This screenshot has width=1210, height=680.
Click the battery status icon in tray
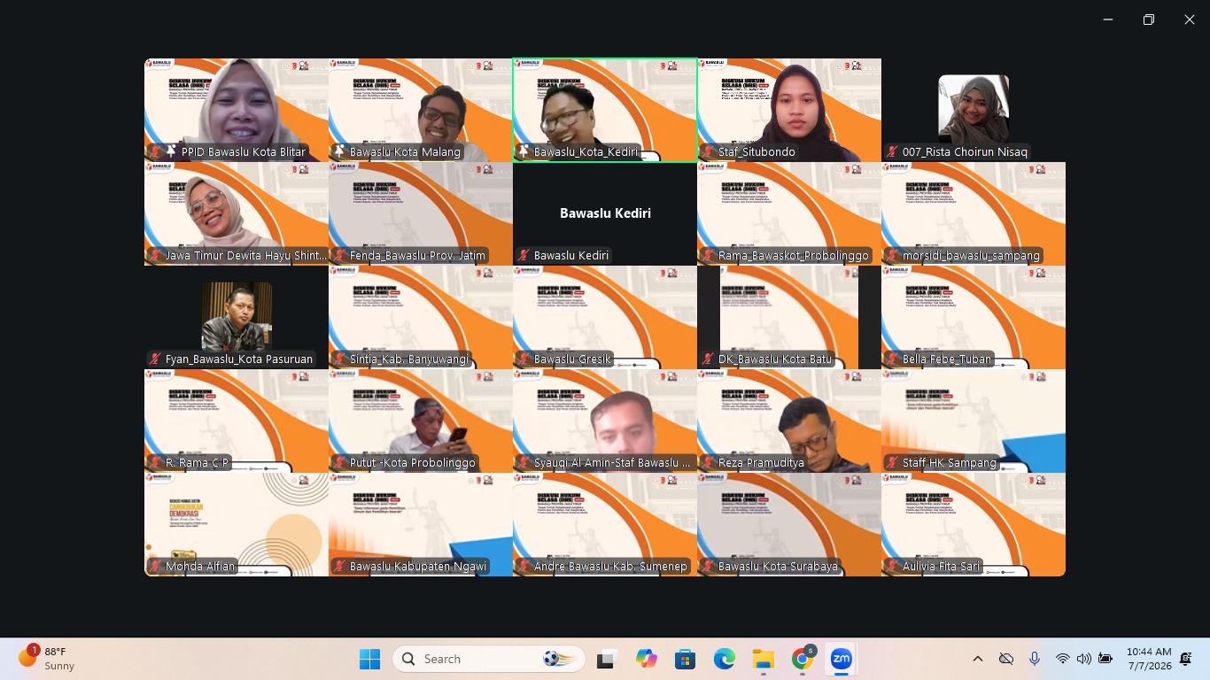(x=1105, y=659)
